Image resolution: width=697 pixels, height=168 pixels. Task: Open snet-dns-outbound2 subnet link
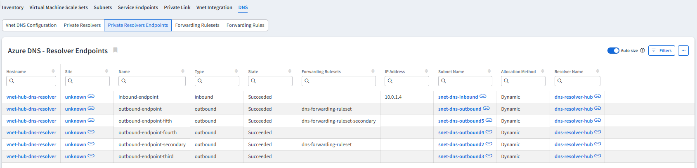pyautogui.click(x=461, y=144)
